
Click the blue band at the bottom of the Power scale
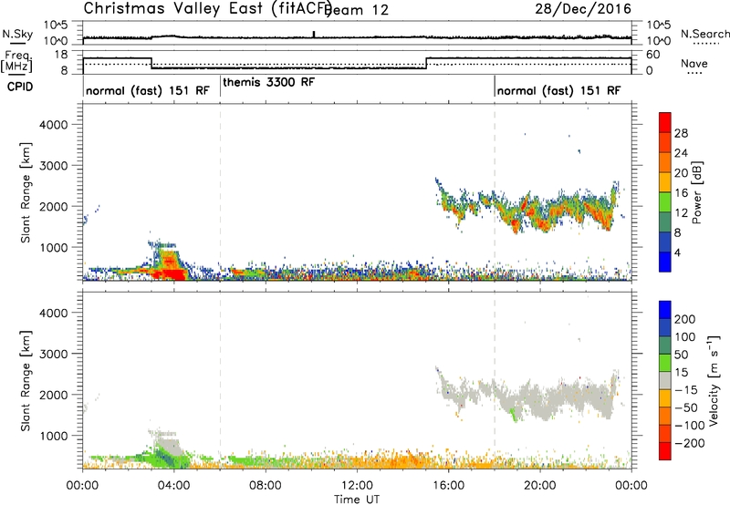pos(665,262)
